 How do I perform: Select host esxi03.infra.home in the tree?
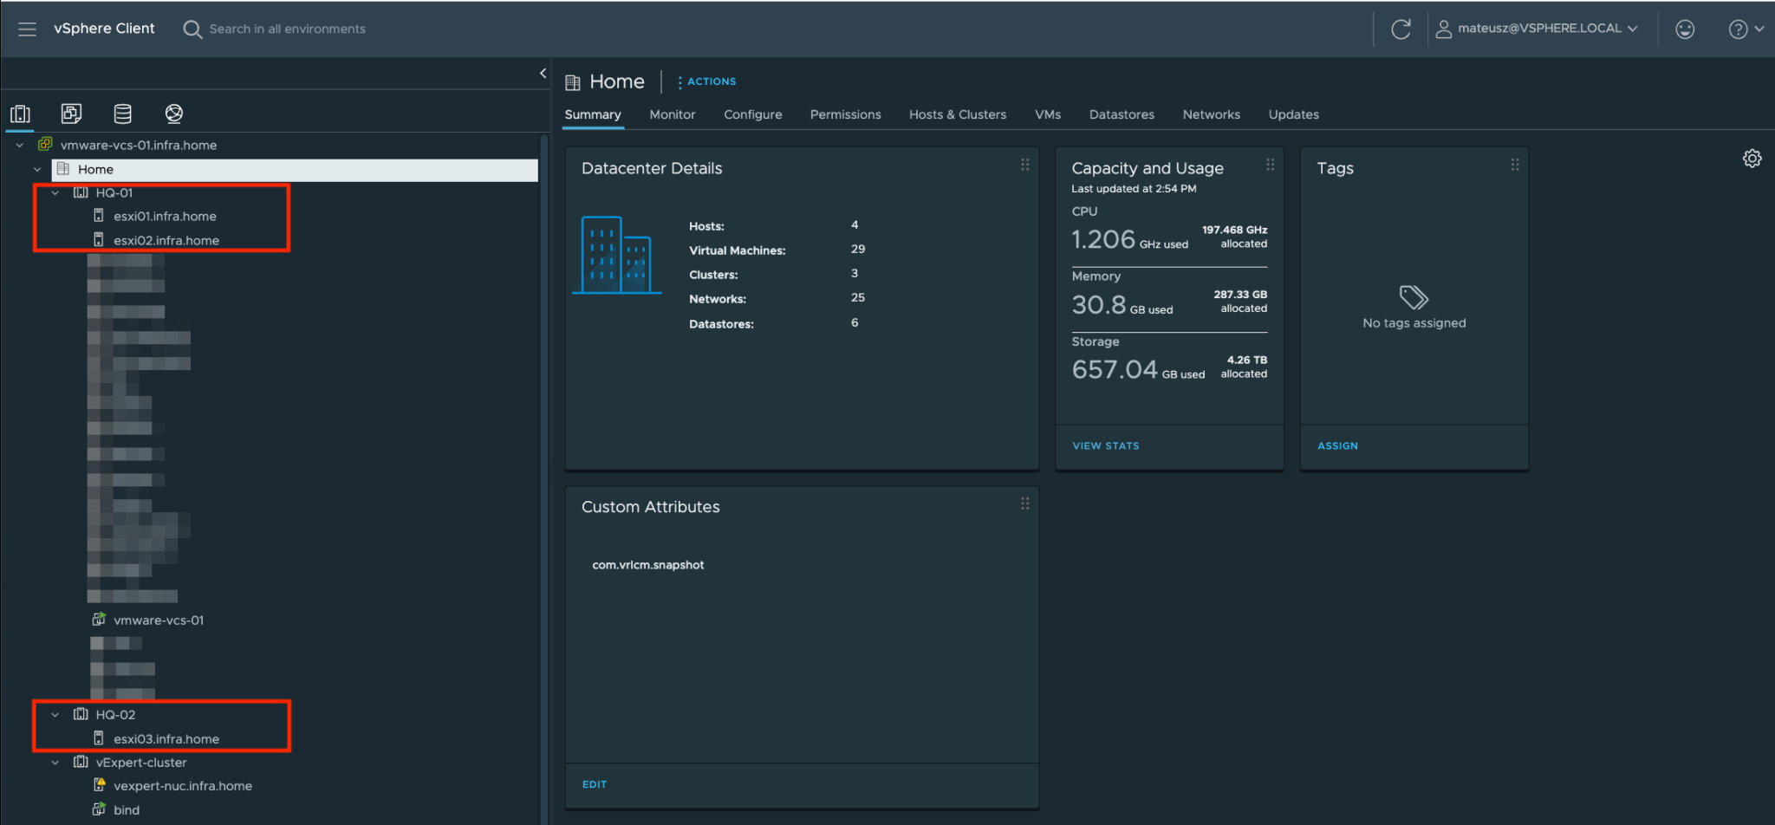166,738
